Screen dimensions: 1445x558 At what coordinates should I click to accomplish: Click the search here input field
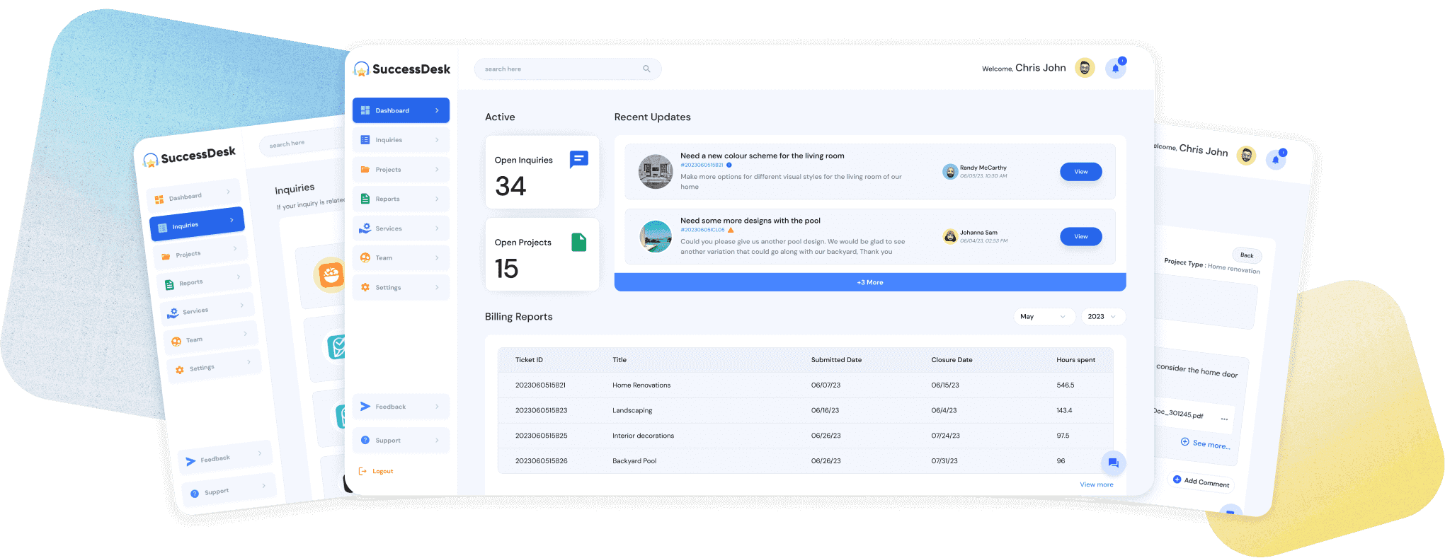(559, 69)
